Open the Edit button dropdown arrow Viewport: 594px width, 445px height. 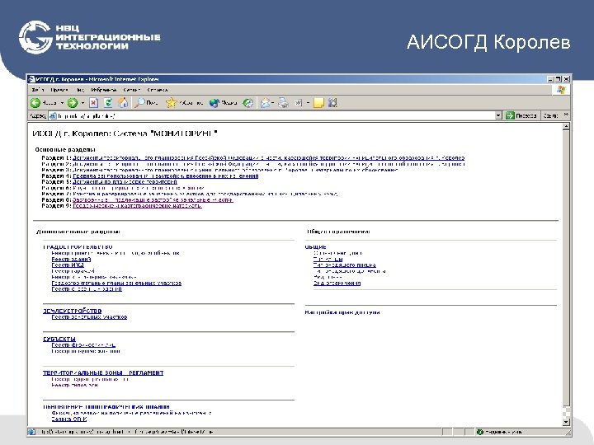click(308, 103)
